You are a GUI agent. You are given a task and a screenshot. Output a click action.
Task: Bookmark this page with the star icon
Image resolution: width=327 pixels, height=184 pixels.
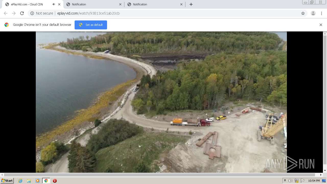point(303,13)
